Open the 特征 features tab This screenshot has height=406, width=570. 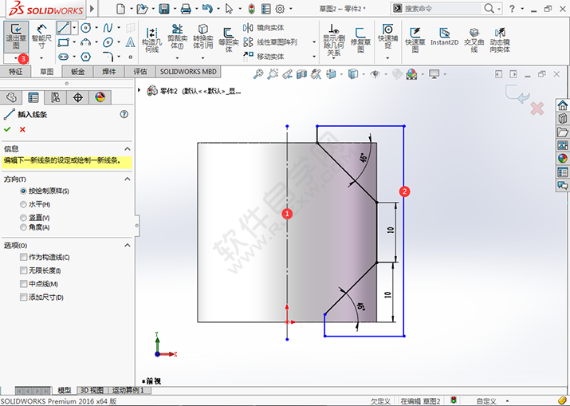16,71
